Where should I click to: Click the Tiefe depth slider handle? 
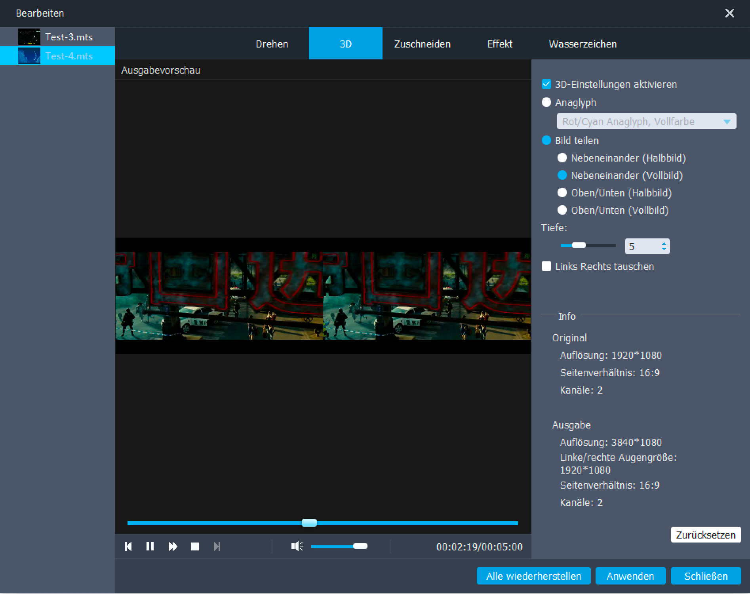tap(579, 246)
